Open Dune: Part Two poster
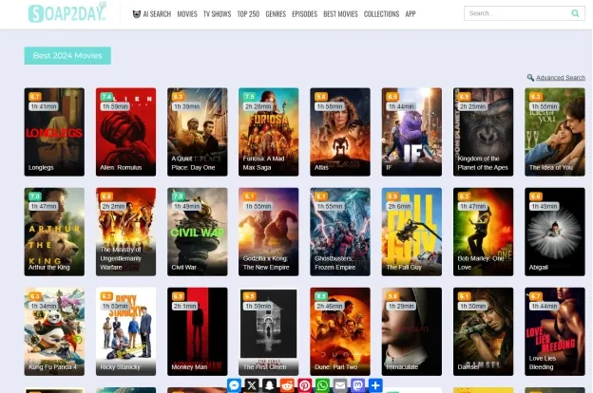 340,331
